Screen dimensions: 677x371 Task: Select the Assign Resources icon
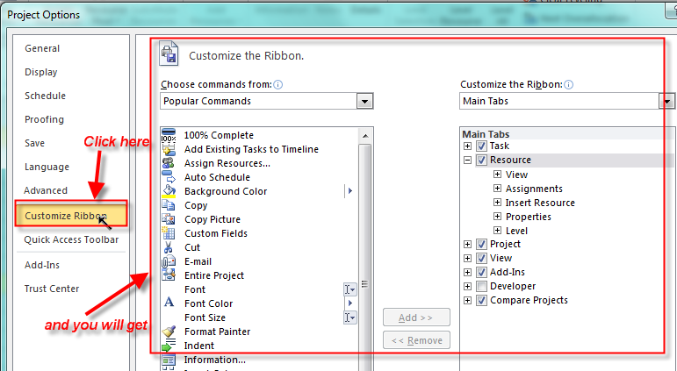pos(169,163)
